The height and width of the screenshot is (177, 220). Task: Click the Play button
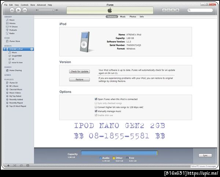18,10
